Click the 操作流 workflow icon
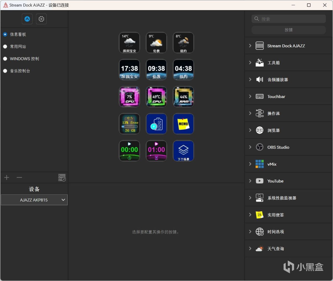Viewport: 333px width, 281px height. click(260, 113)
